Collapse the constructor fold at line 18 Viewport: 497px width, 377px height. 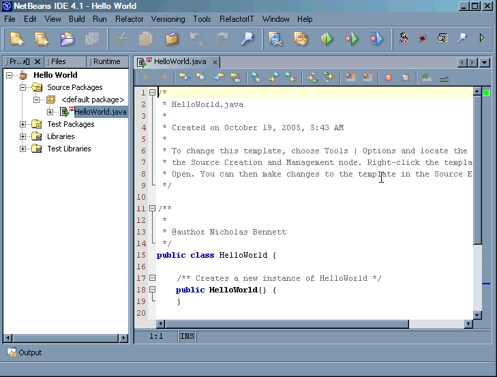[153, 290]
